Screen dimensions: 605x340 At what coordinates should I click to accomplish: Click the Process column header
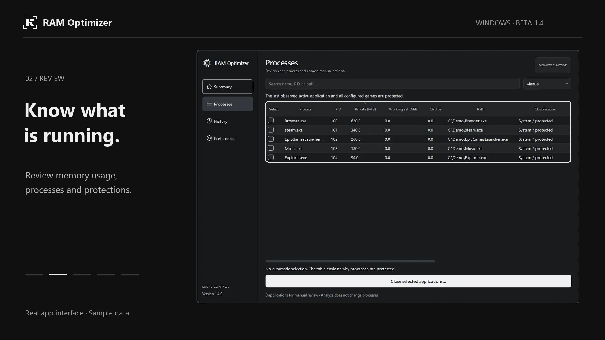(305, 109)
